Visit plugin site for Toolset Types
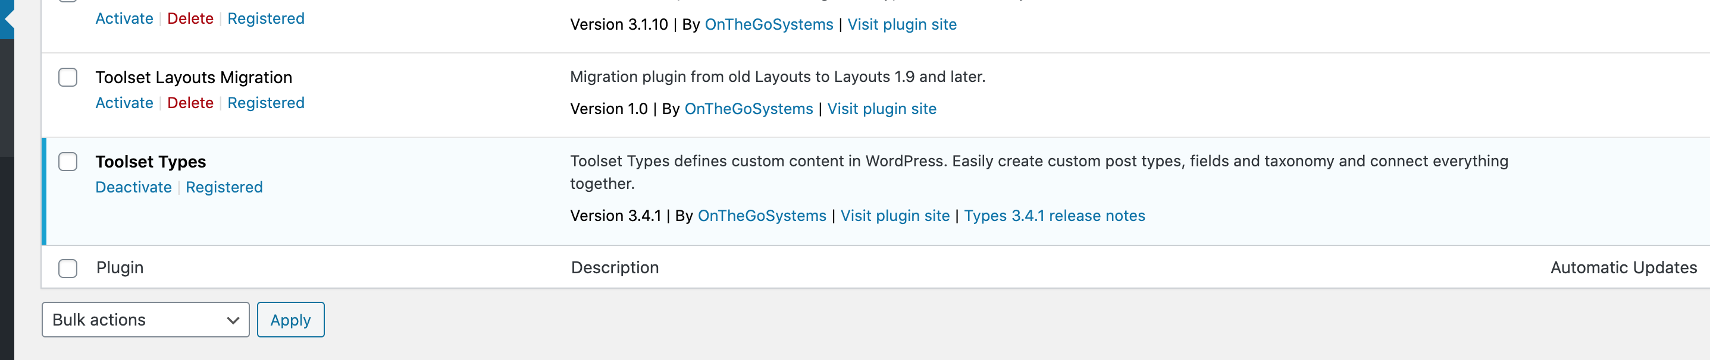 895,216
